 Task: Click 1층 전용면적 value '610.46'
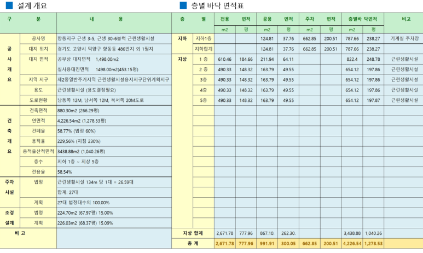(225, 59)
